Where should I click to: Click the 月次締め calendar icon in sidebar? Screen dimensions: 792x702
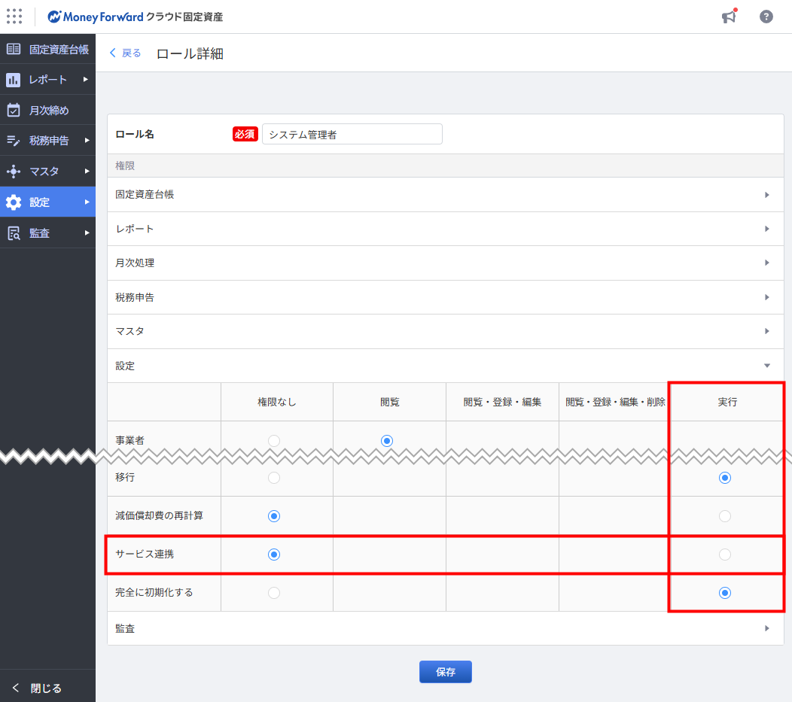point(14,111)
